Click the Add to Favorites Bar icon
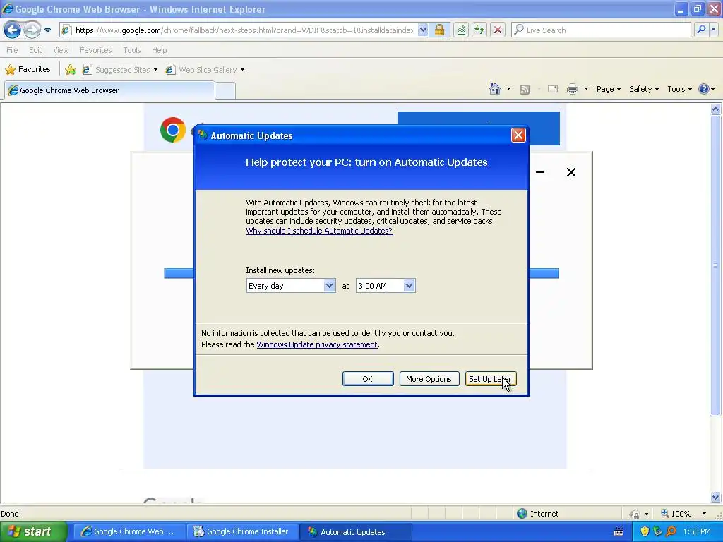The image size is (723, 542). pos(71,70)
